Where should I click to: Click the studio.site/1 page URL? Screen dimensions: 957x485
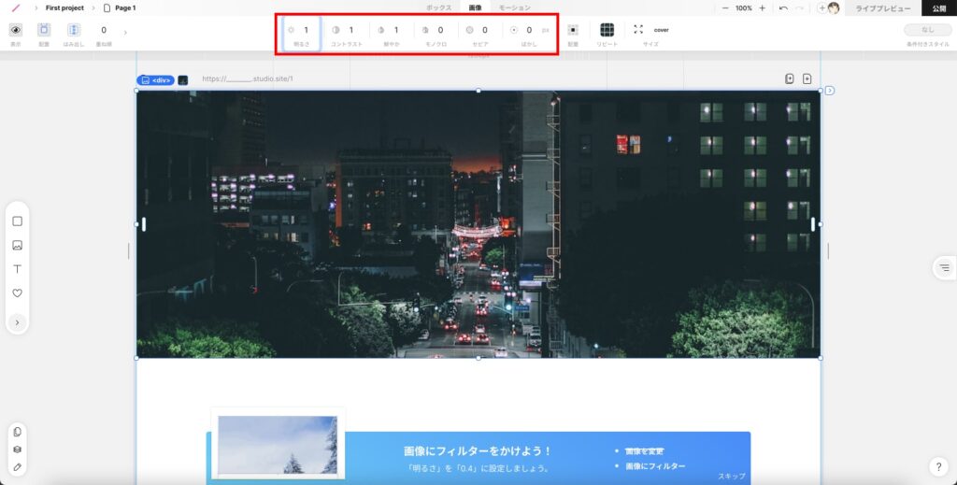click(x=247, y=78)
